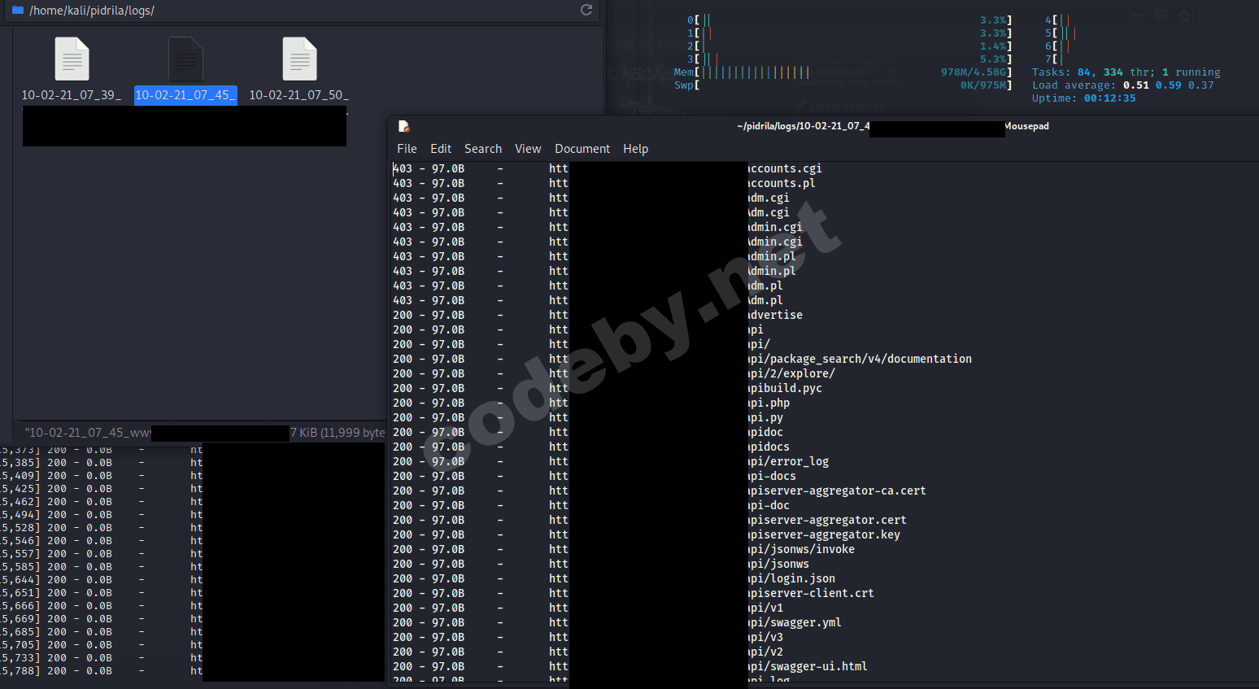The width and height of the screenshot is (1259, 689).
Task: Click the line ending in 'pi/swagger-ui.html'
Action: 629,666
